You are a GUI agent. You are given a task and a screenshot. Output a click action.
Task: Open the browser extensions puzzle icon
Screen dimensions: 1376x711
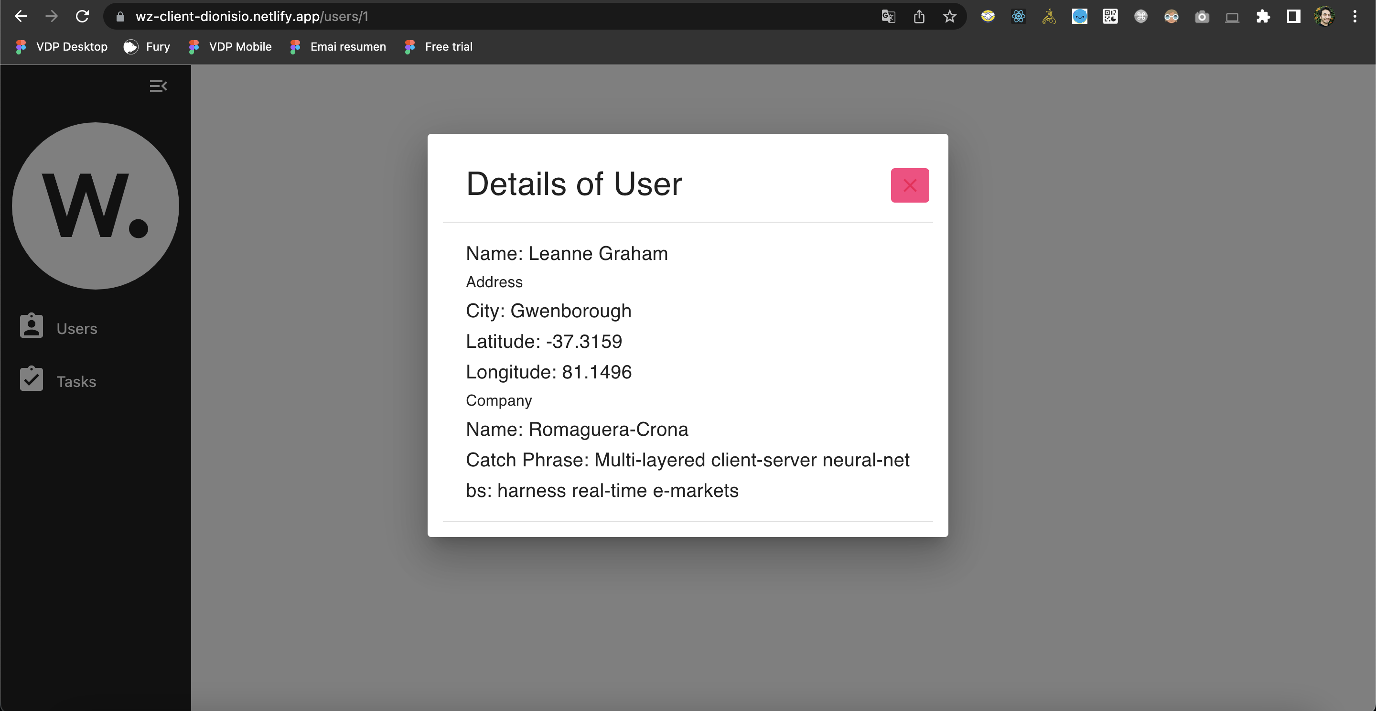point(1263,17)
